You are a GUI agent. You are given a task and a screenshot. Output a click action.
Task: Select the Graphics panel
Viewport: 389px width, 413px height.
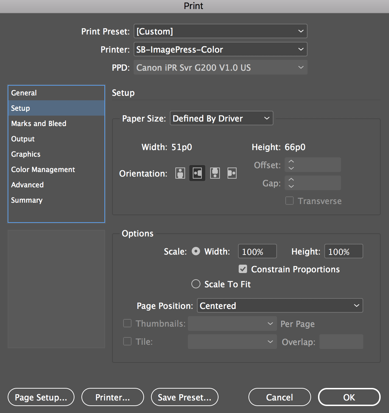pyautogui.click(x=25, y=154)
